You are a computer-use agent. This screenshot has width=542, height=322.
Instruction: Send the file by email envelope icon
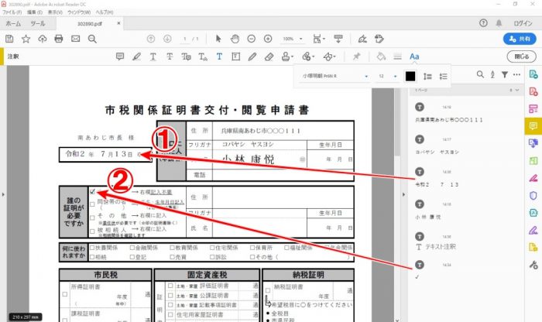tap(75, 39)
